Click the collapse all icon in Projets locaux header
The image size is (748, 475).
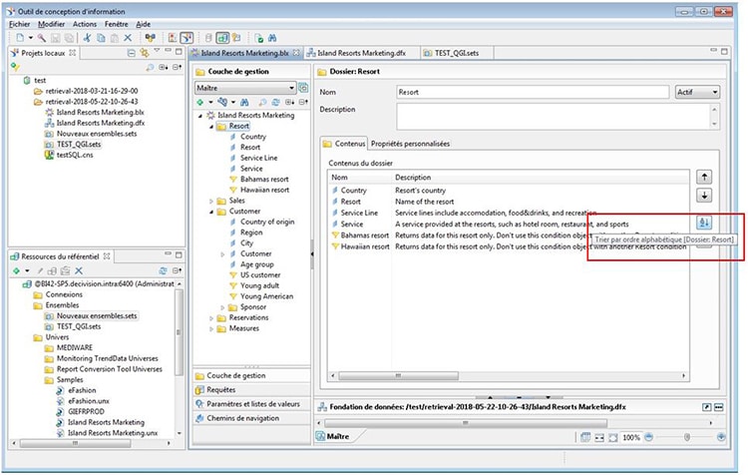[132, 53]
